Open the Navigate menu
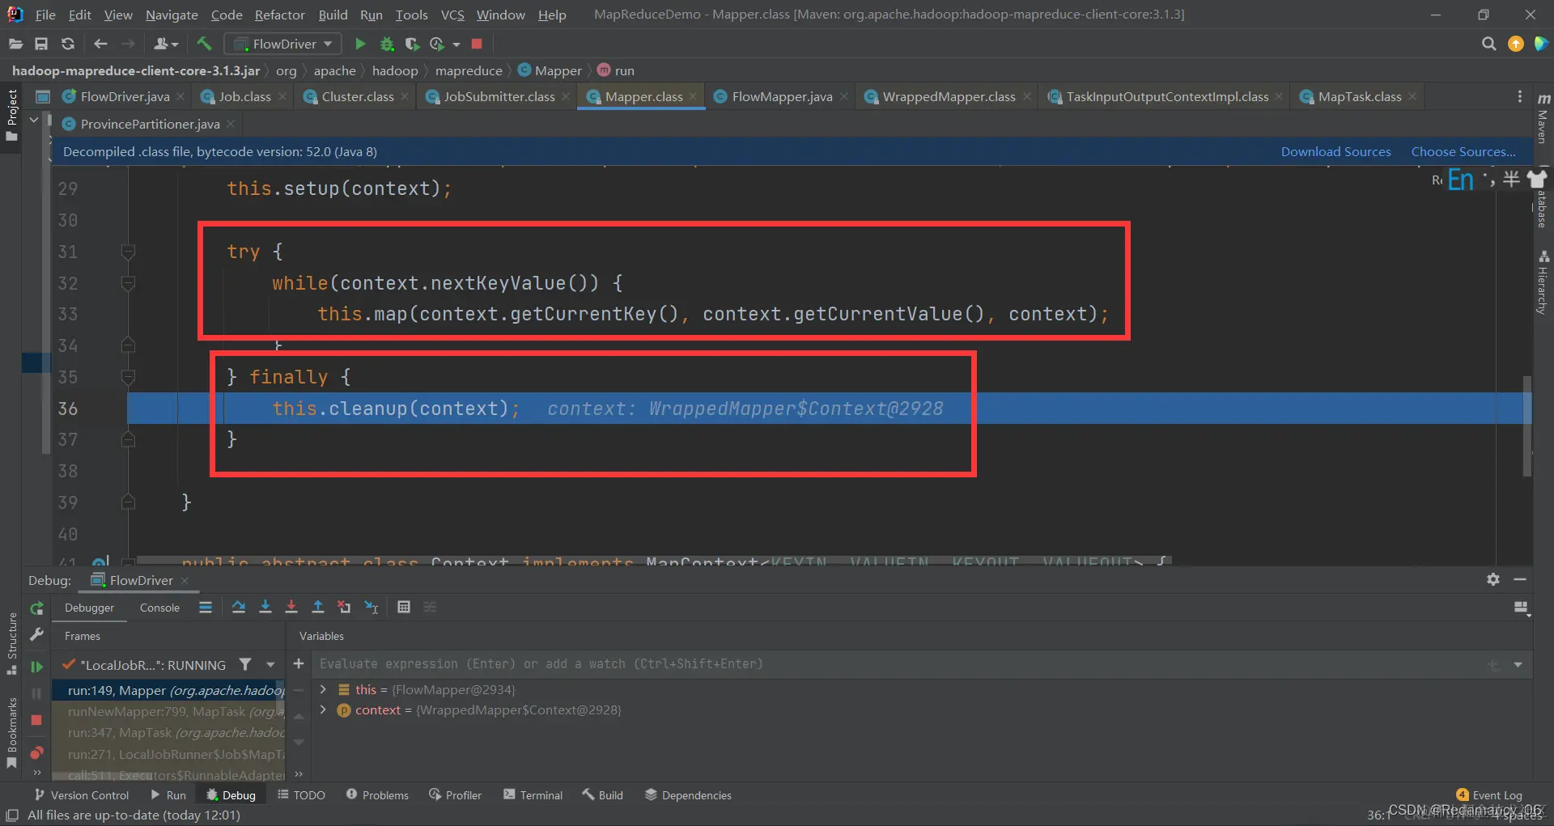The image size is (1554, 826). [172, 15]
